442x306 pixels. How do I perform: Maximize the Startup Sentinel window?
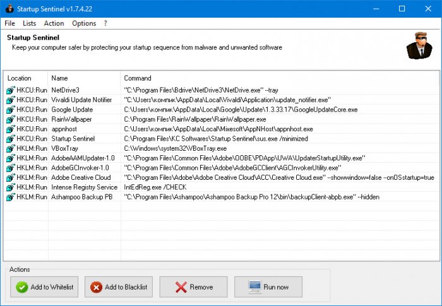pyautogui.click(x=402, y=9)
